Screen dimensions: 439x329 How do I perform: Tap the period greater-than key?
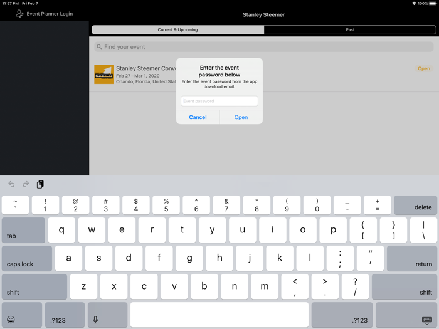click(x=325, y=287)
